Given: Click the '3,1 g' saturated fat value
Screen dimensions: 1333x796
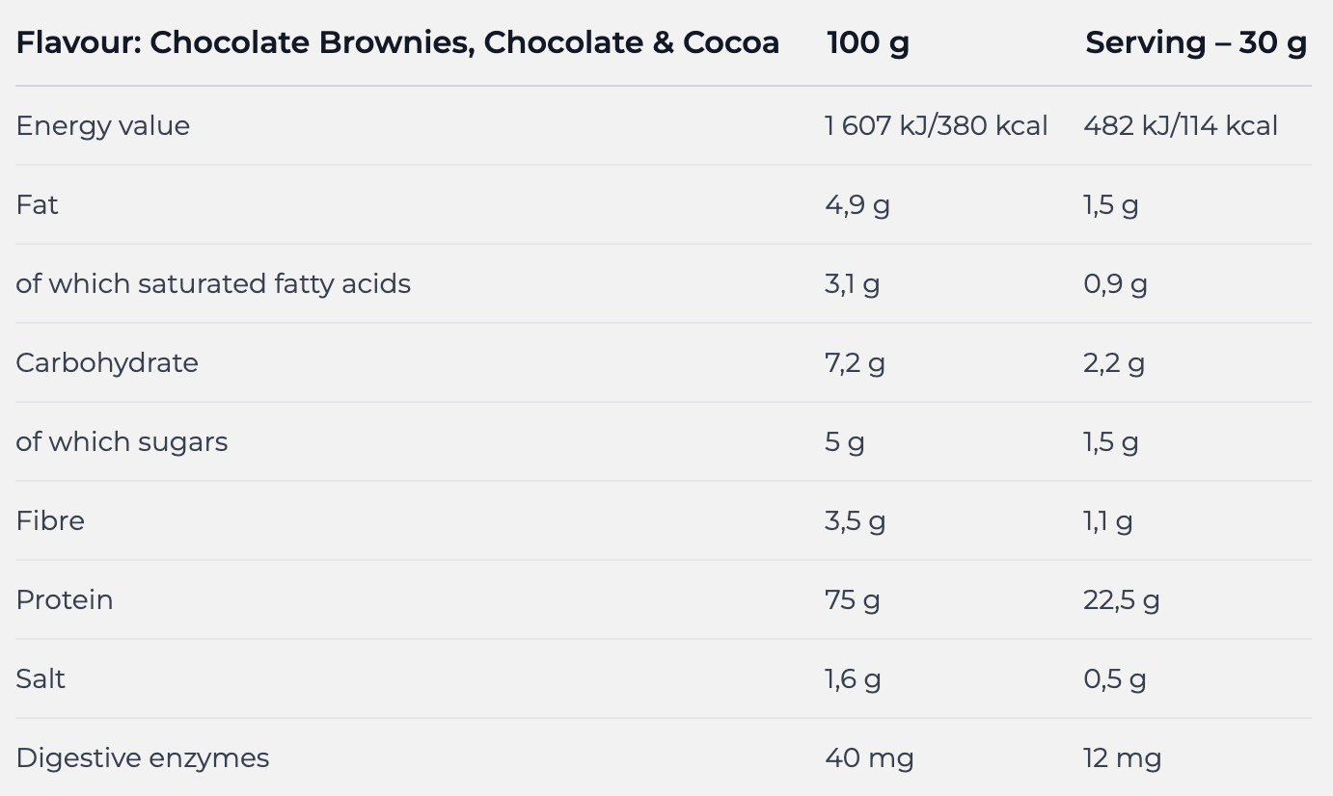Looking at the screenshot, I should point(852,283).
